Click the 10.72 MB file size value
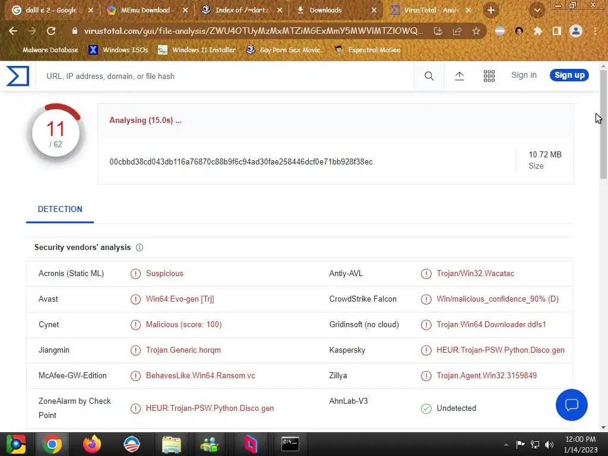The height and width of the screenshot is (456, 608). pyautogui.click(x=545, y=154)
